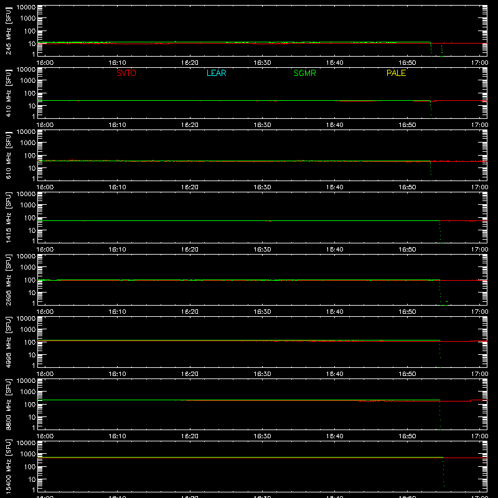This screenshot has width=498, height=498.
Task: Click the 100 y-axis value in 610 MHz plot
Action: point(30,155)
